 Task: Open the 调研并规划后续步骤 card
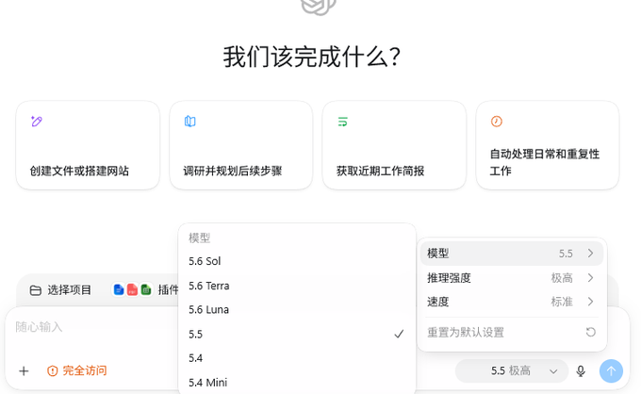(x=240, y=145)
